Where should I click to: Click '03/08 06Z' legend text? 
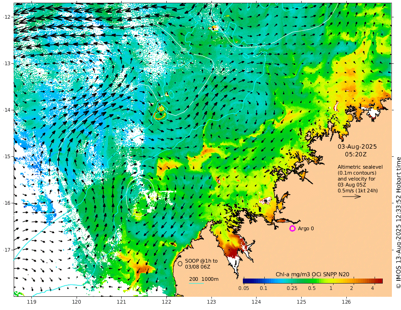pos(198,267)
